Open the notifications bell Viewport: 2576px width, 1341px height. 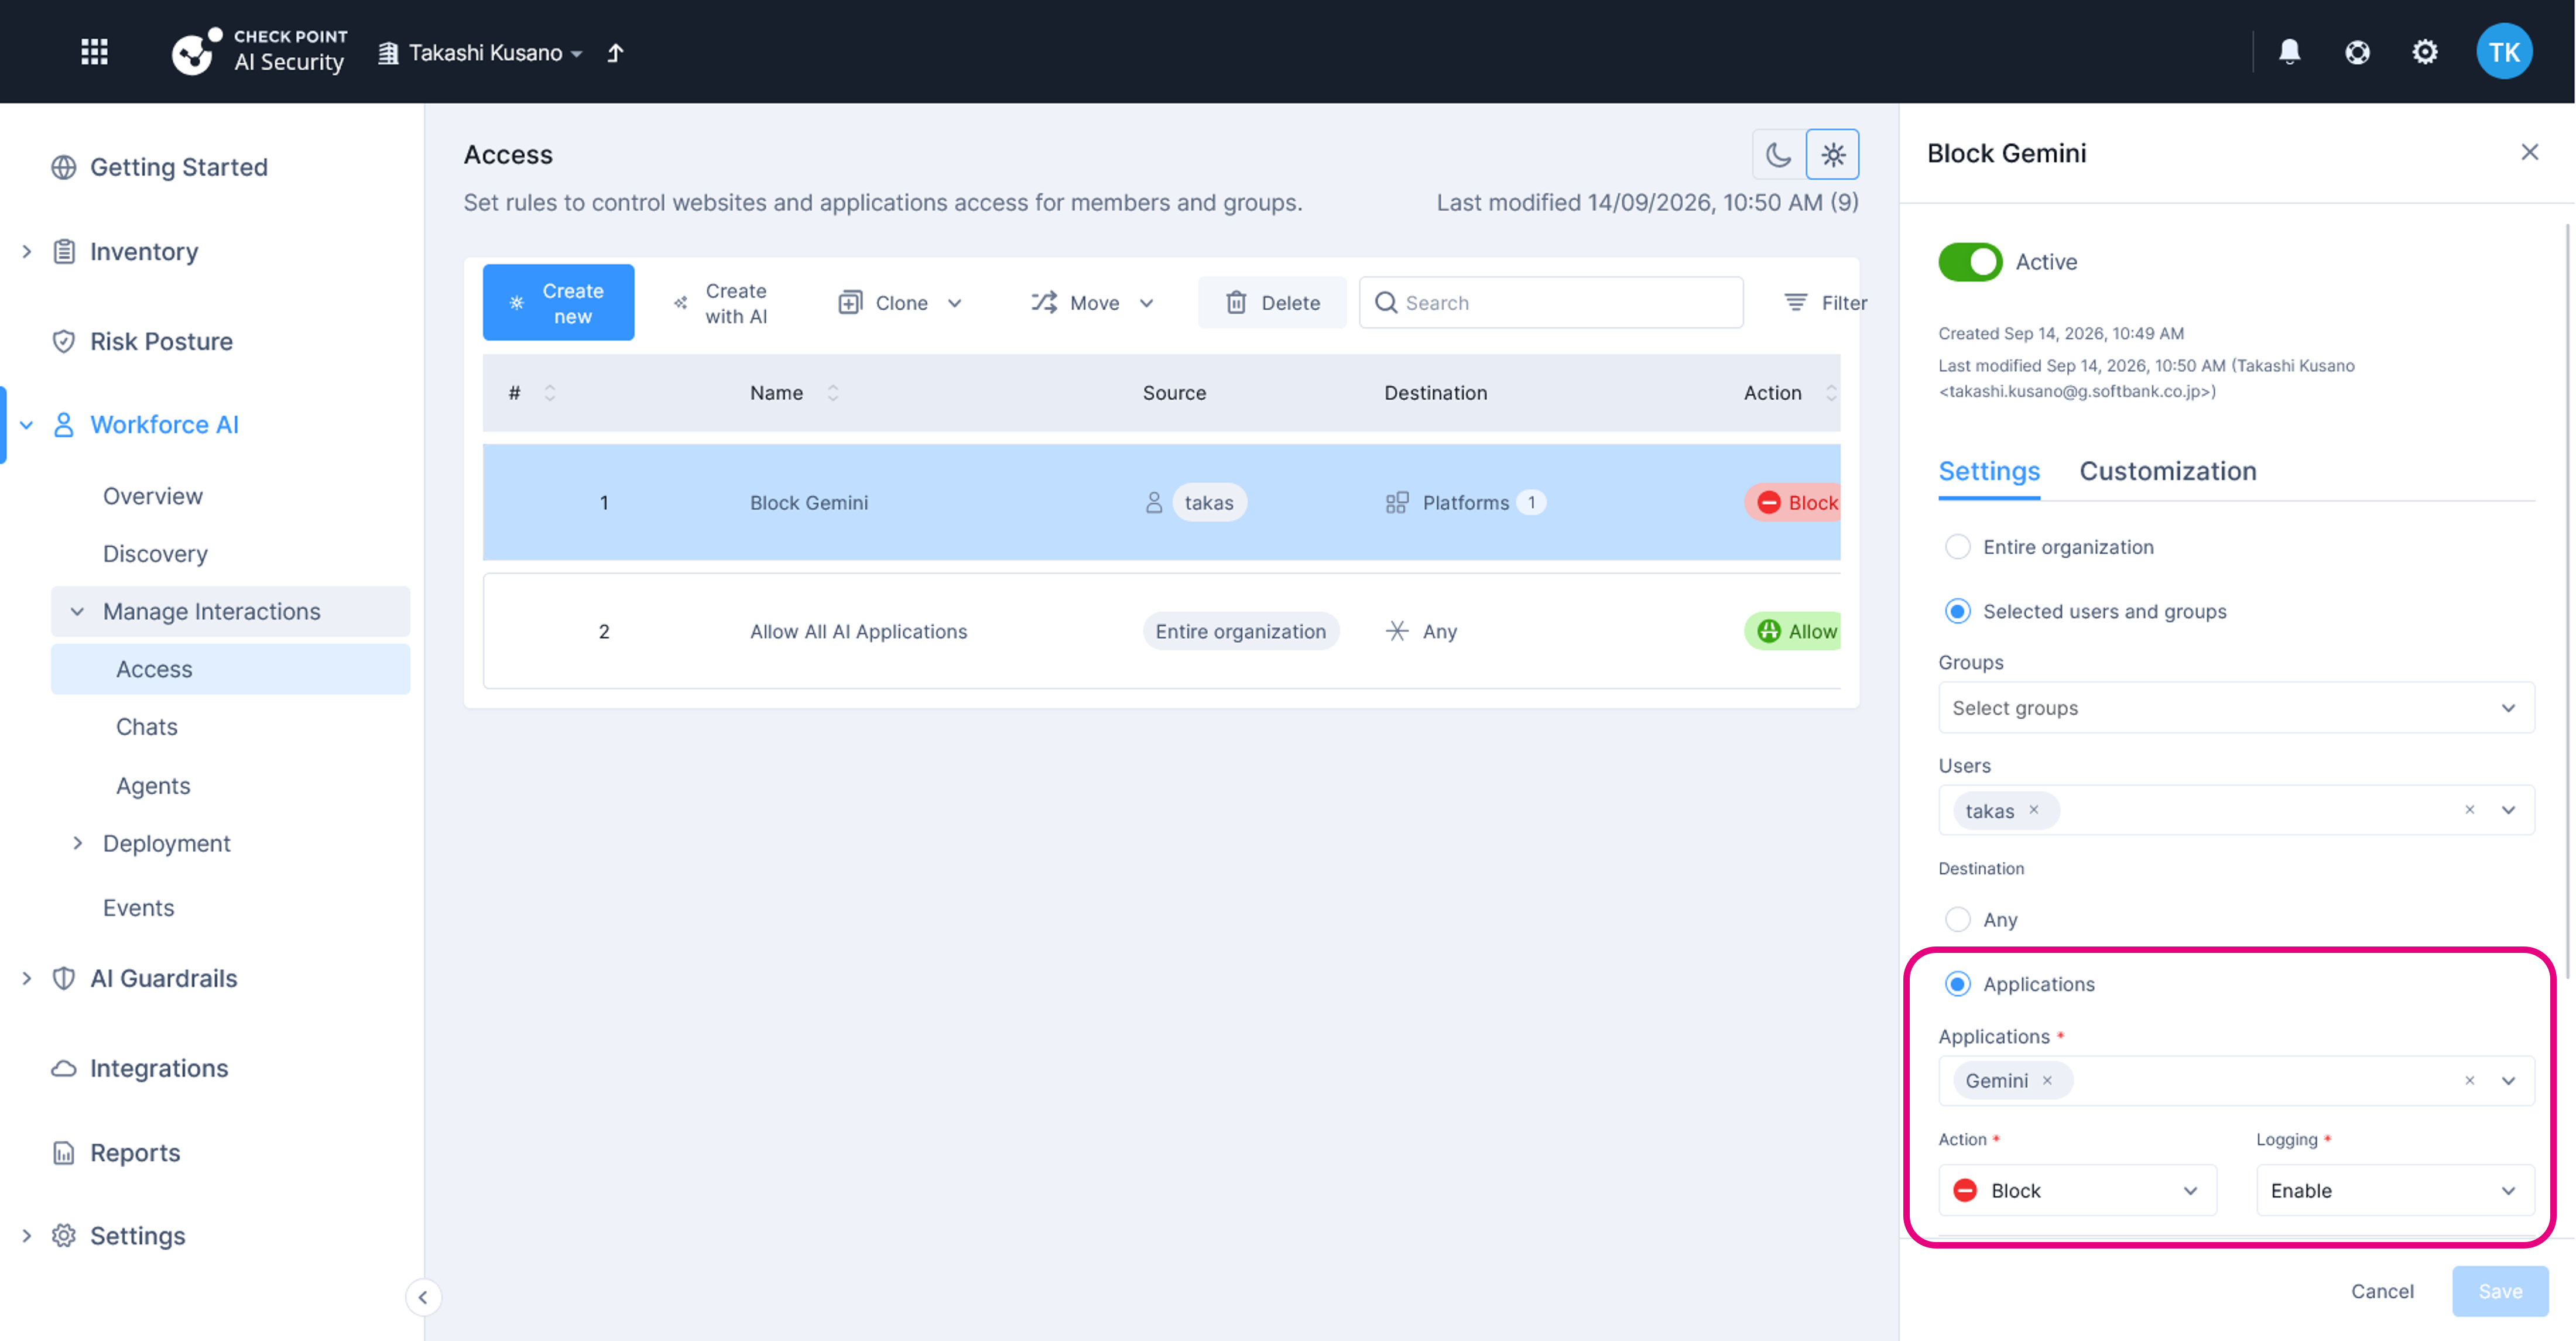pyautogui.click(x=2289, y=52)
